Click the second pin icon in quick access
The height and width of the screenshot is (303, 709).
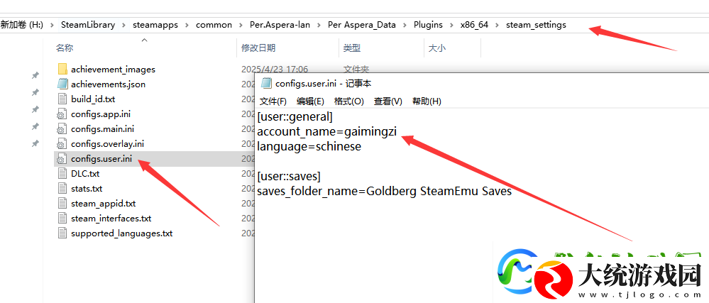click(35, 92)
